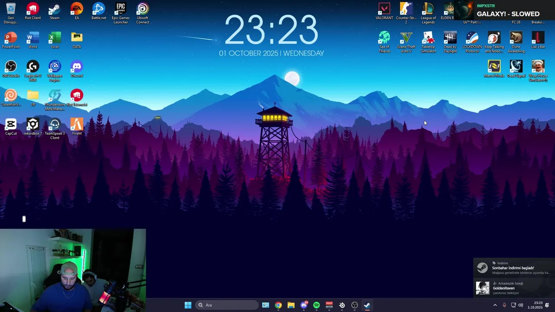Screen dimensions: 555x312
Task: Open the Windows Start menu
Action: [x=188, y=305]
